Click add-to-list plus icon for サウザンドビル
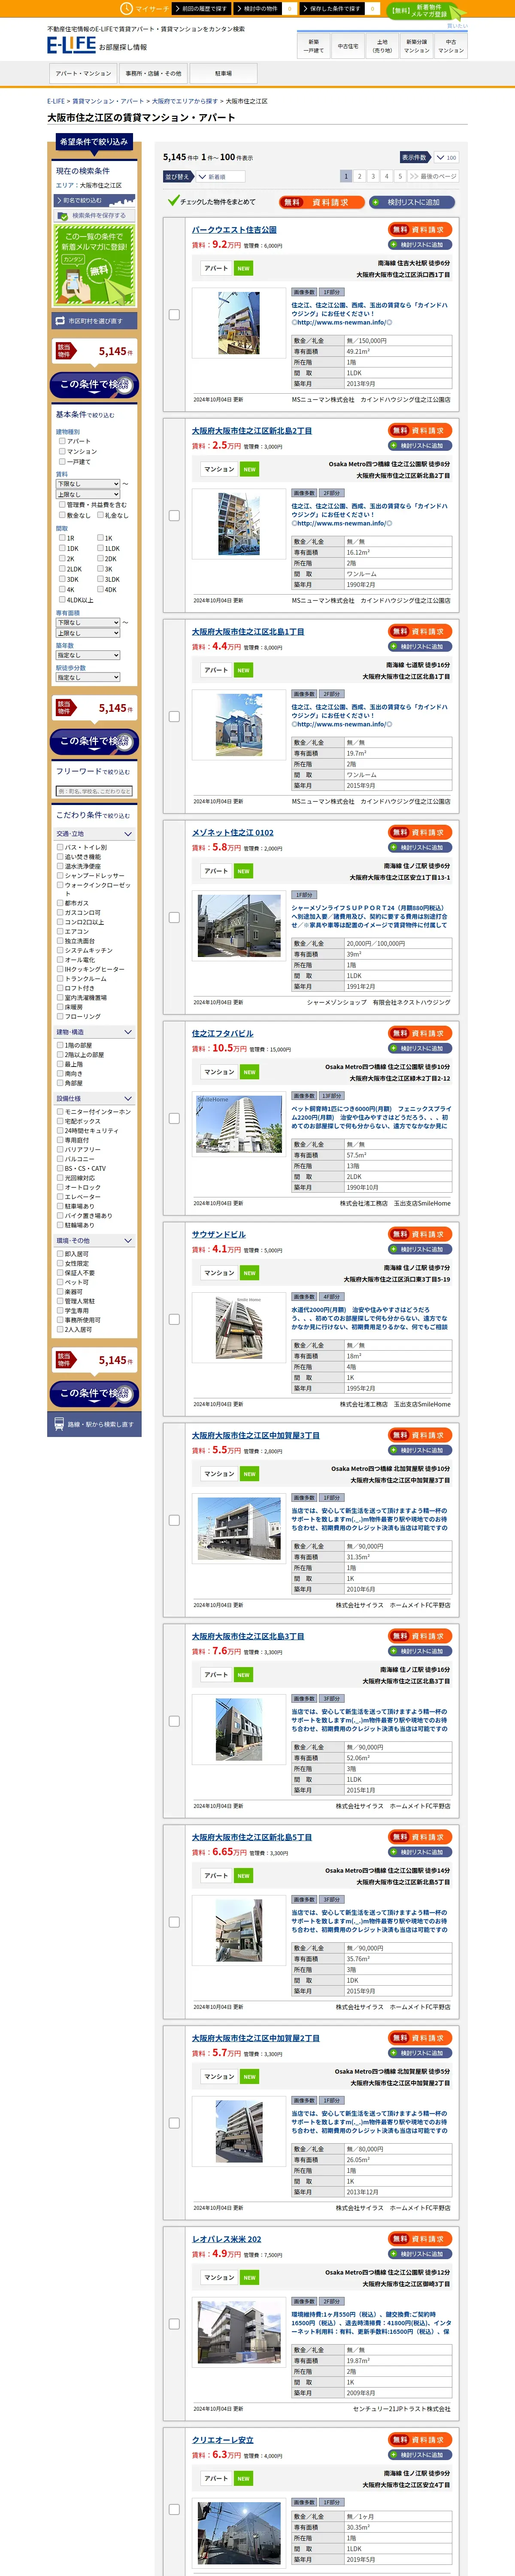 coord(394,1250)
